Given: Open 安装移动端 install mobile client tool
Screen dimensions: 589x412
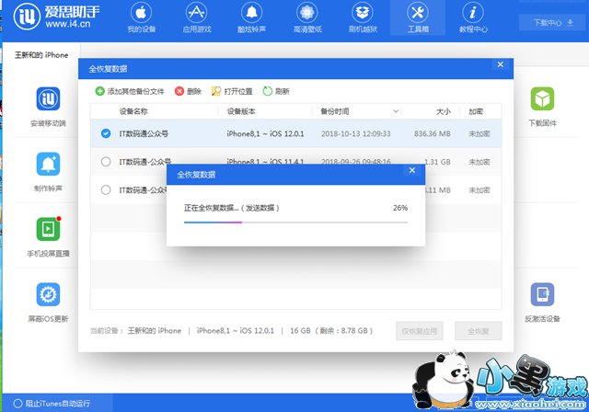Looking at the screenshot, I should 48,107.
